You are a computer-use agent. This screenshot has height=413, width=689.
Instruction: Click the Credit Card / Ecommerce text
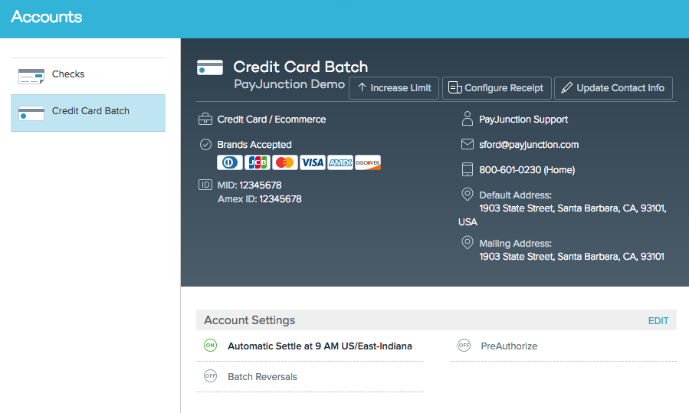tap(271, 120)
